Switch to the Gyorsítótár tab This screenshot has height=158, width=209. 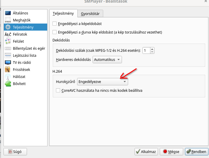[90, 14]
